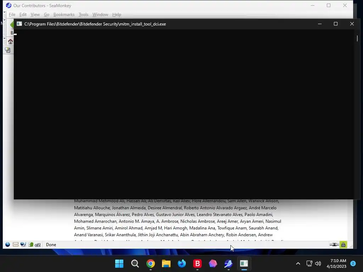Open the Home page icon in SeaMonkey
The width and height of the screenshot is (363, 272).
click(x=10, y=42)
